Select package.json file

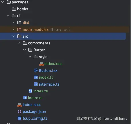(x=34, y=112)
